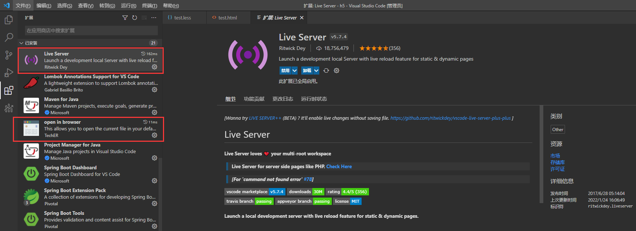
Task: Select the 更改日志 changelog tab
Action: coord(283,99)
